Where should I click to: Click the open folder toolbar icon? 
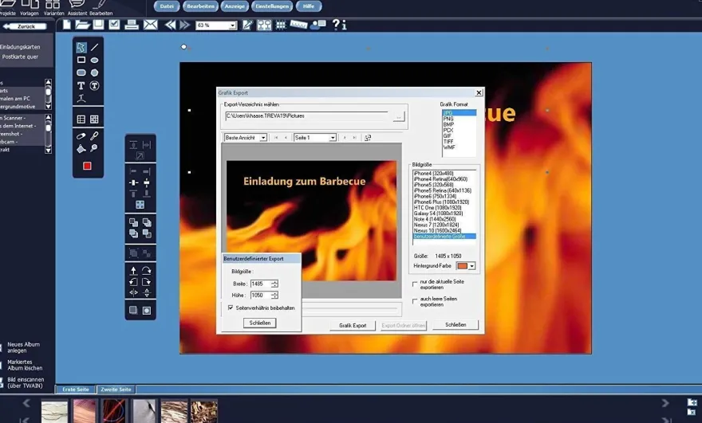click(82, 25)
